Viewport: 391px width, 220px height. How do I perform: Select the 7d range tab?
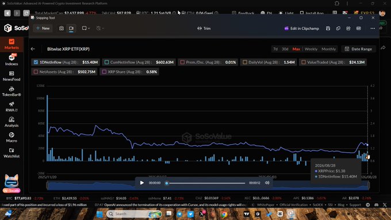(x=275, y=49)
